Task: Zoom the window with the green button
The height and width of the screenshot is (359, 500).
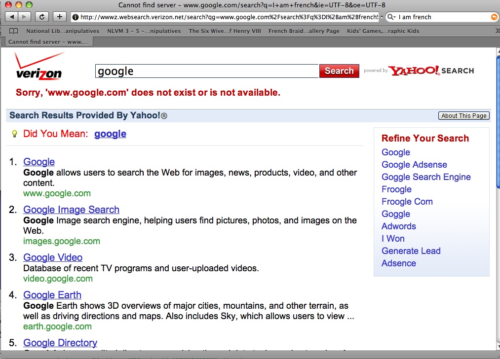Action: [29, 5]
